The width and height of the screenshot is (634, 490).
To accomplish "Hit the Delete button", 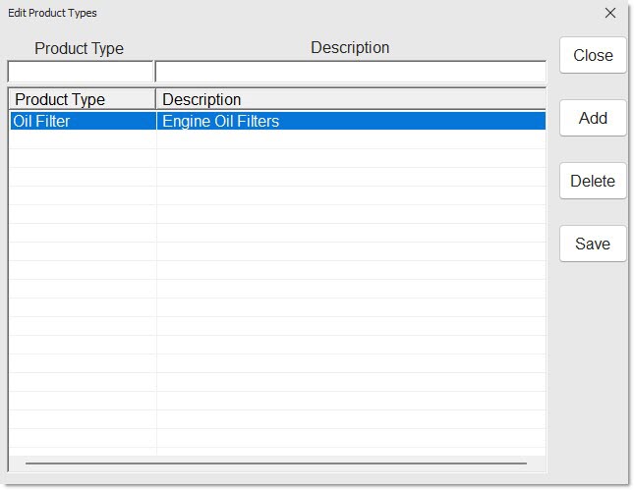I will [593, 181].
